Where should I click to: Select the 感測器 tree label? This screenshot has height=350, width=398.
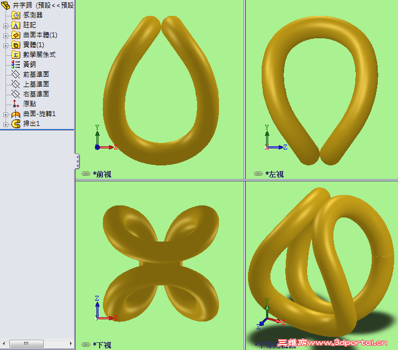point(33,15)
